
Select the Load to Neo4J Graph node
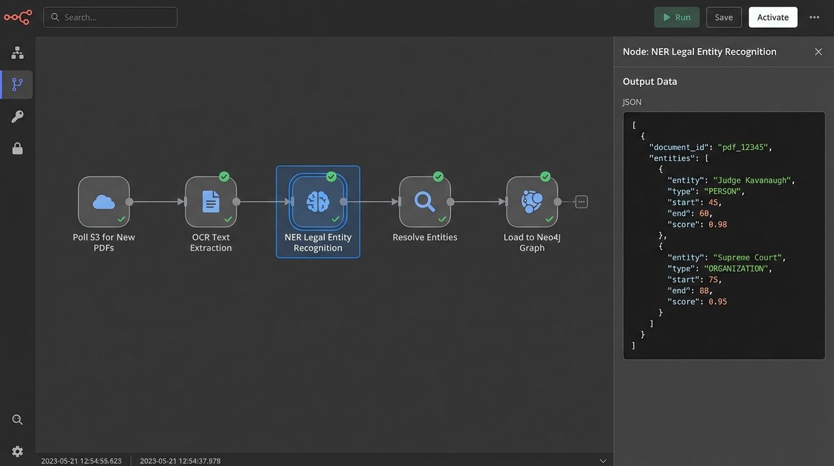(x=532, y=202)
